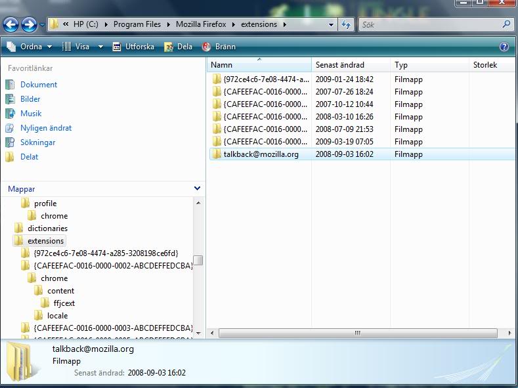Select locale folder in the tree
518x388 pixels.
(x=58, y=316)
